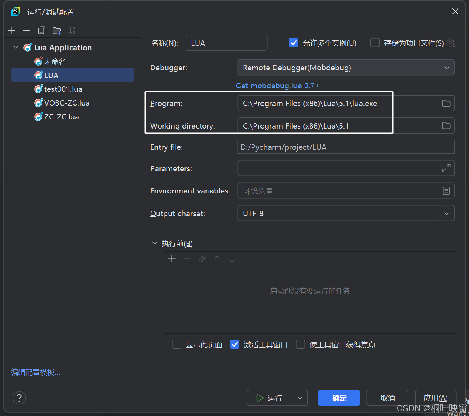Add a before-launch task with plus icon
The image size is (469, 416).
pyautogui.click(x=172, y=259)
